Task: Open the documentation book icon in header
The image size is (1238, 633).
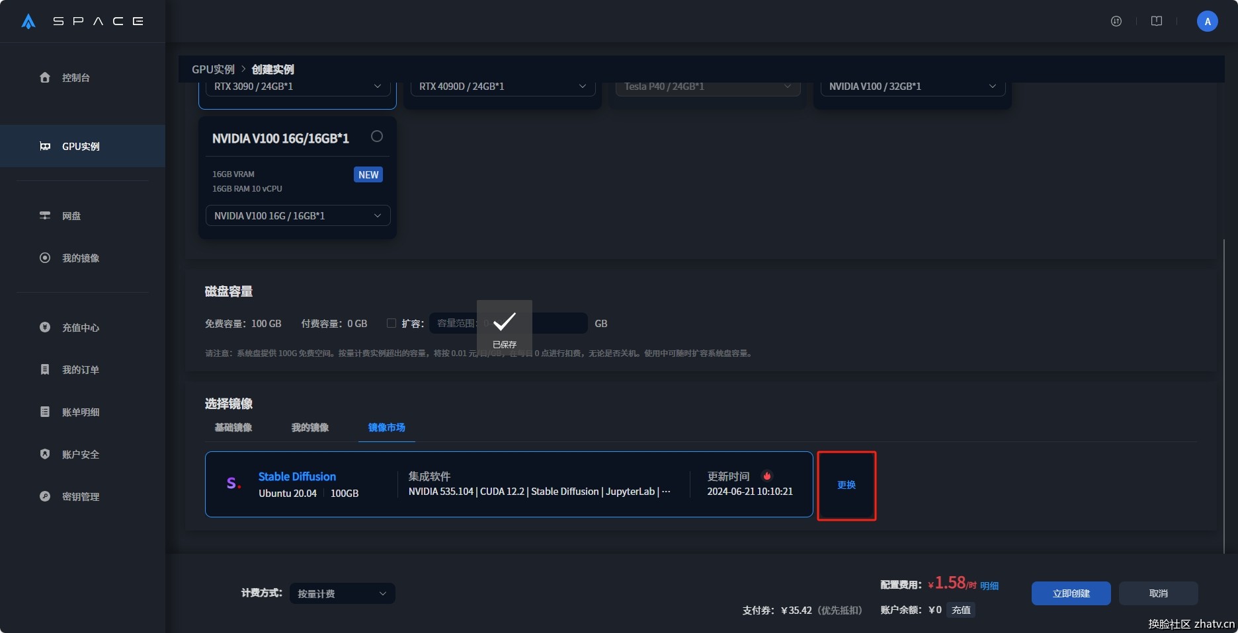Action: 1157,21
